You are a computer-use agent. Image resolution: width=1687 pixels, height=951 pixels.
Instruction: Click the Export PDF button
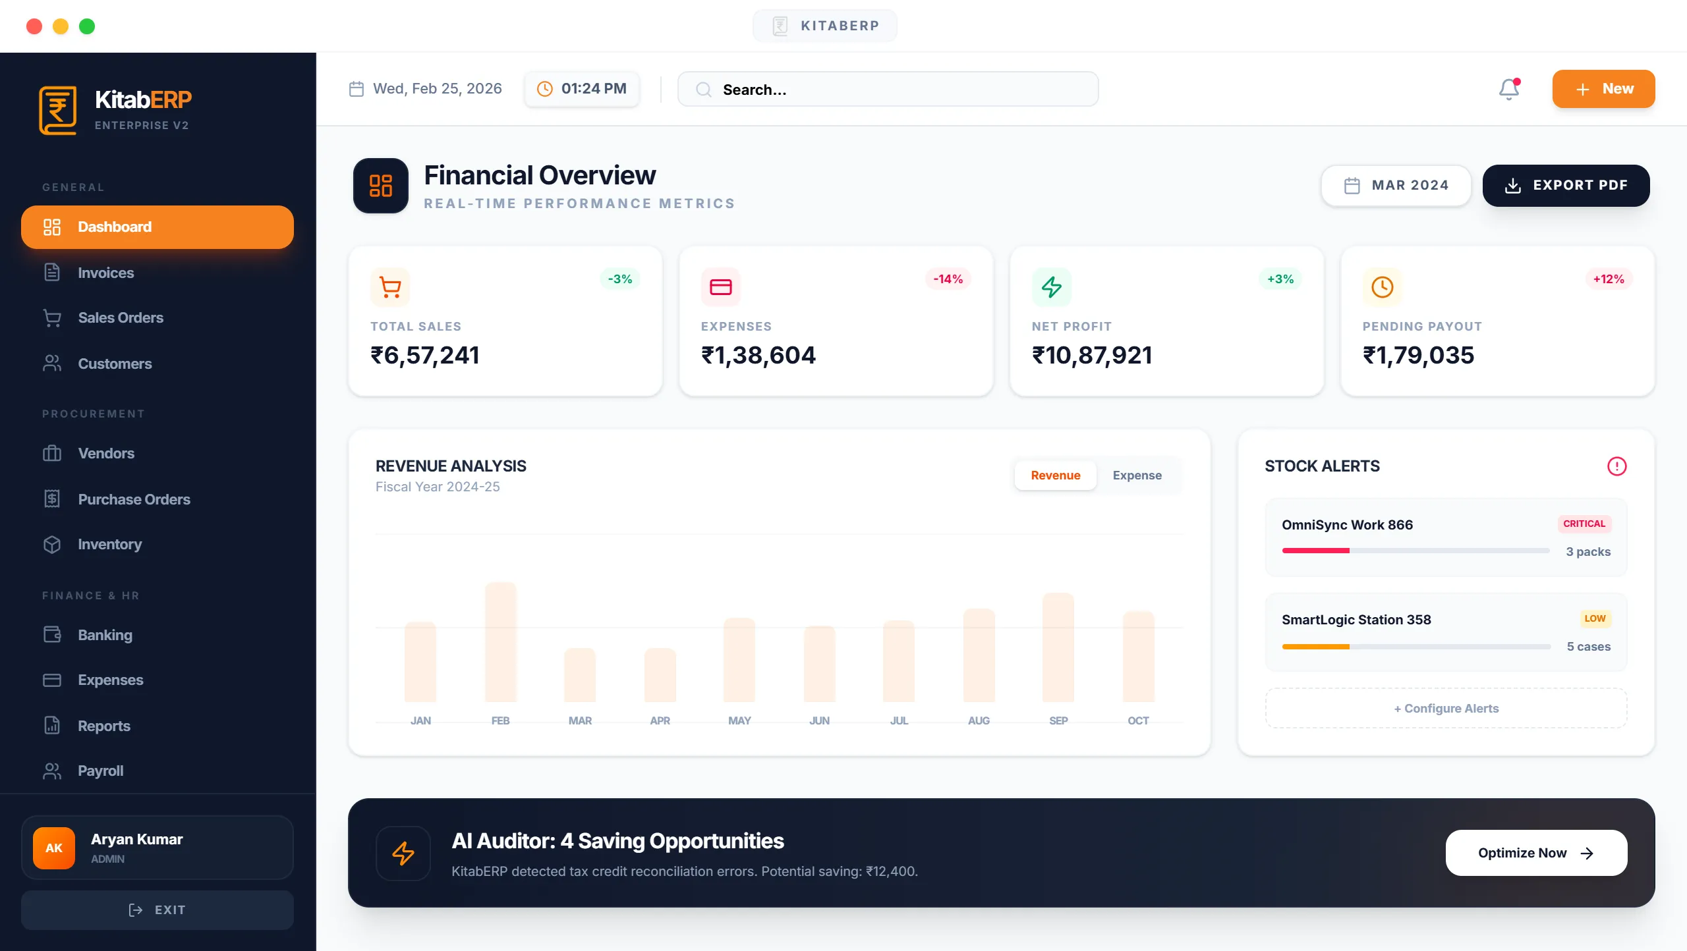1565,185
